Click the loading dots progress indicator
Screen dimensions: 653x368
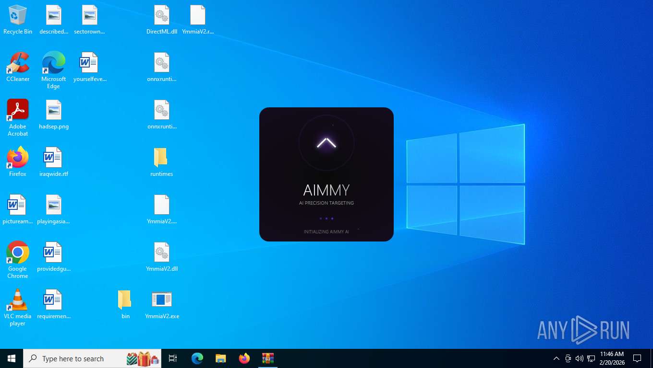point(326,218)
